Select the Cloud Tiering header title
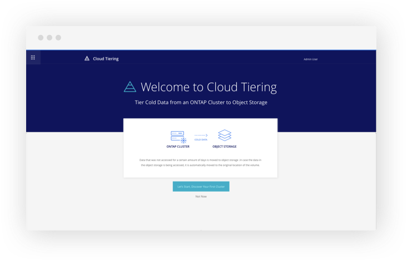 pos(106,58)
